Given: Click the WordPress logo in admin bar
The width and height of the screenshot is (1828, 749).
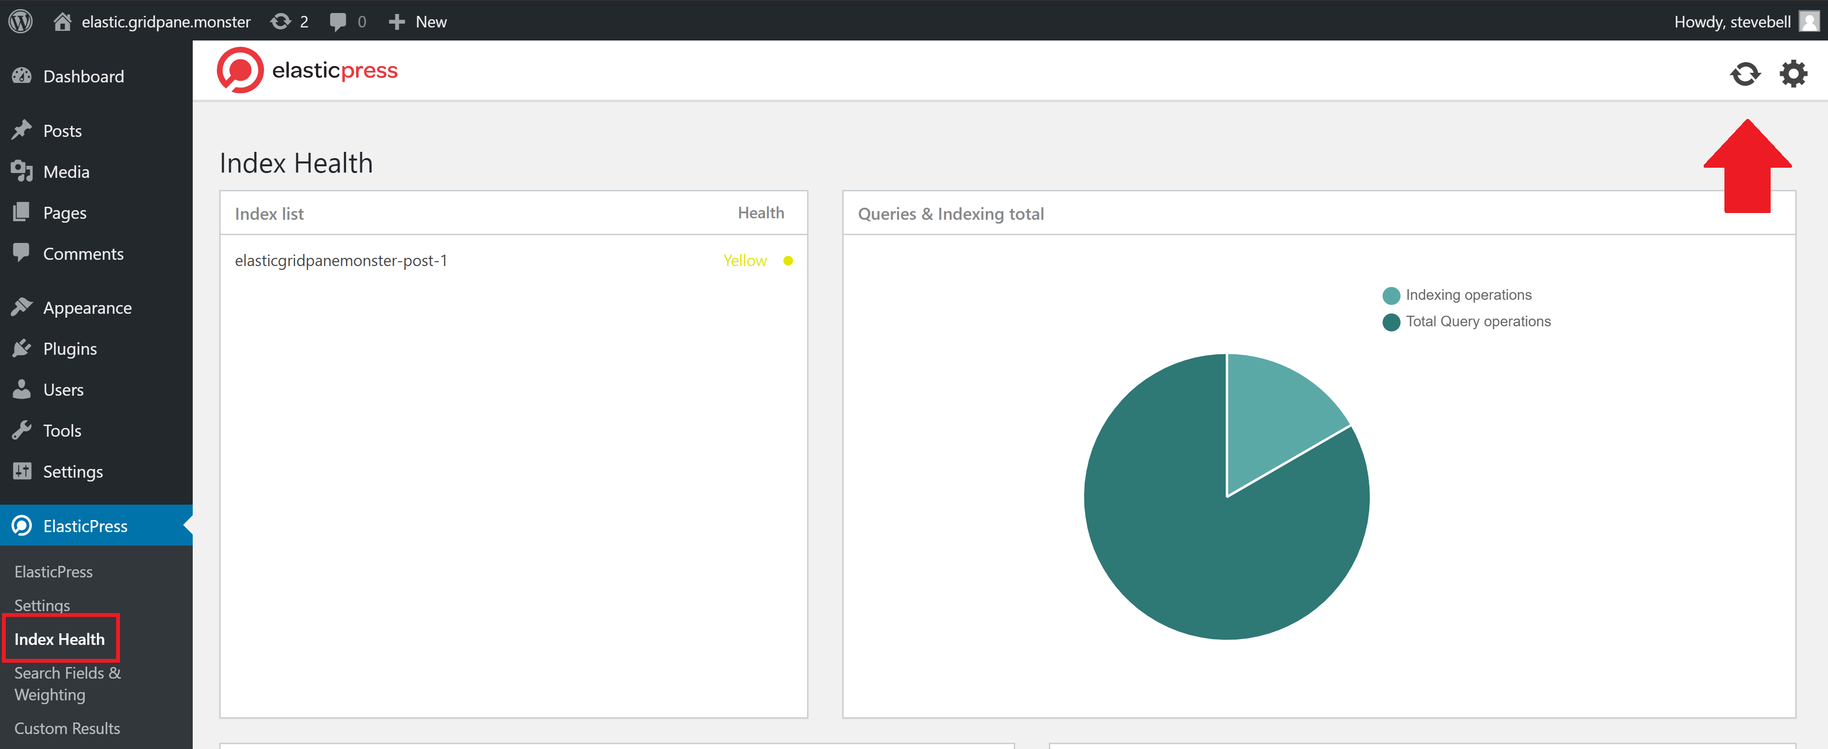Looking at the screenshot, I should click(x=21, y=21).
